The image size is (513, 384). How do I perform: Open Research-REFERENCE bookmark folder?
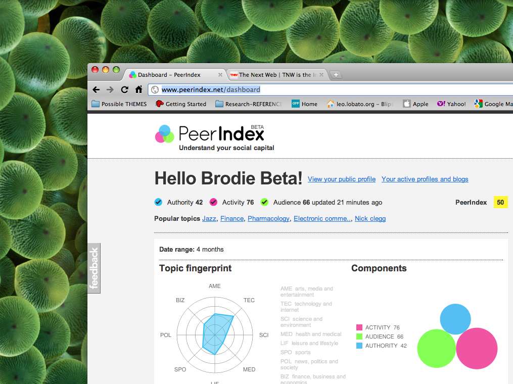[x=249, y=104]
